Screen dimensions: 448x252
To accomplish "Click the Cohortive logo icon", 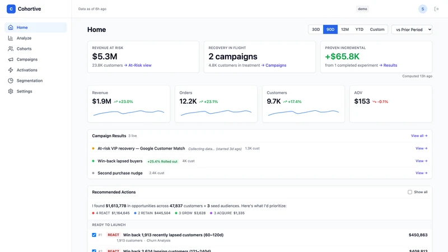I will [11, 9].
